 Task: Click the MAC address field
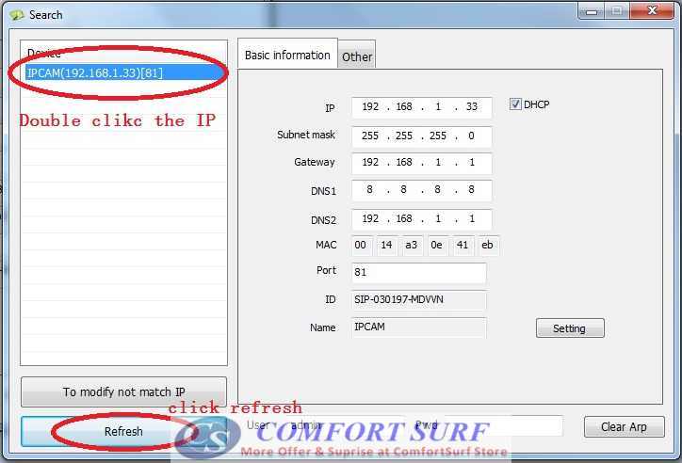click(x=424, y=246)
